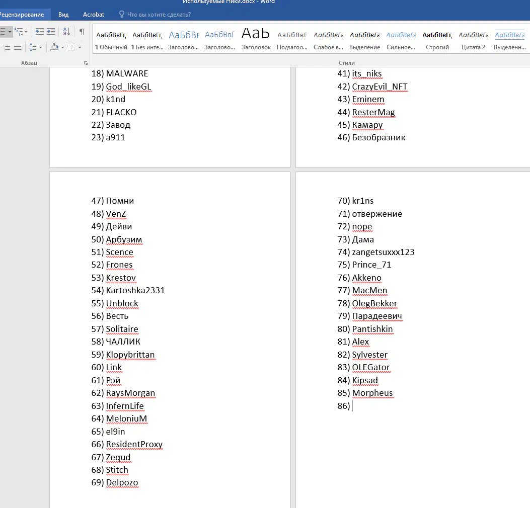Align text to the right

click(7, 47)
